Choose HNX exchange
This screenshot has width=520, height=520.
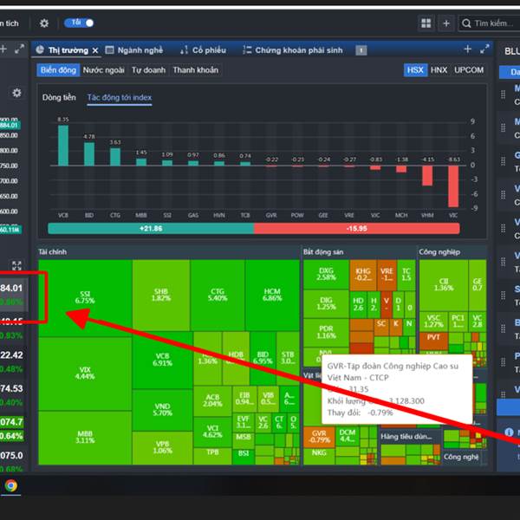point(439,70)
